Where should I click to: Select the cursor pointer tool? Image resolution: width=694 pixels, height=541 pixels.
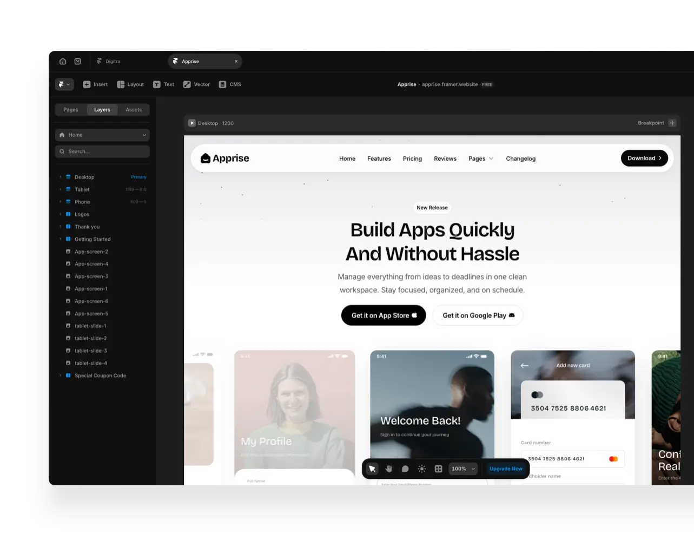[372, 469]
